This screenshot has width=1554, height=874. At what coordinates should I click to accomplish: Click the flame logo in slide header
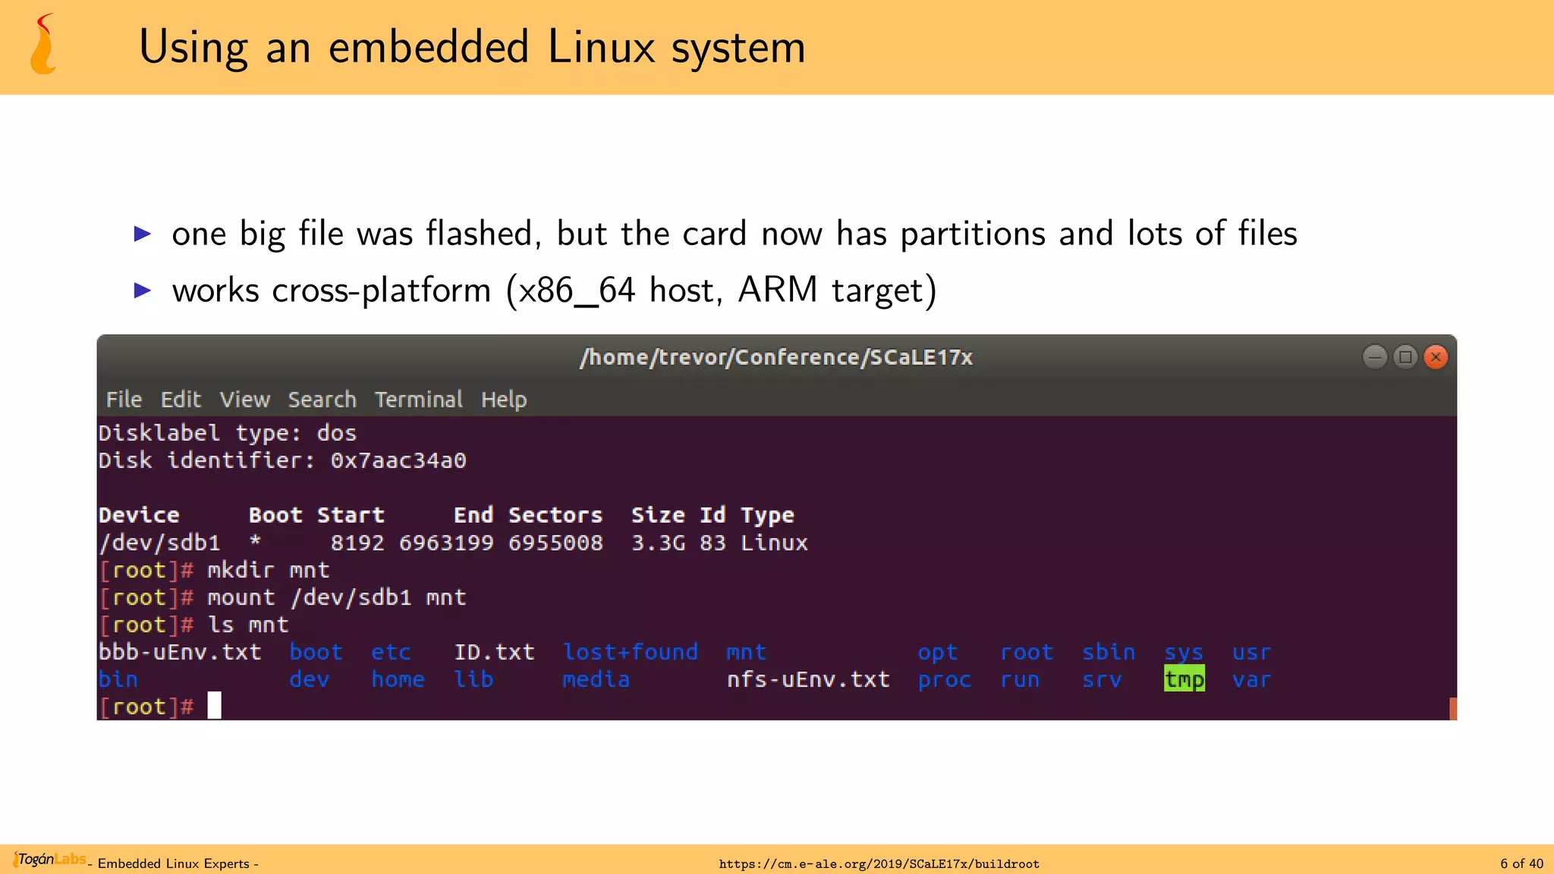click(x=44, y=44)
